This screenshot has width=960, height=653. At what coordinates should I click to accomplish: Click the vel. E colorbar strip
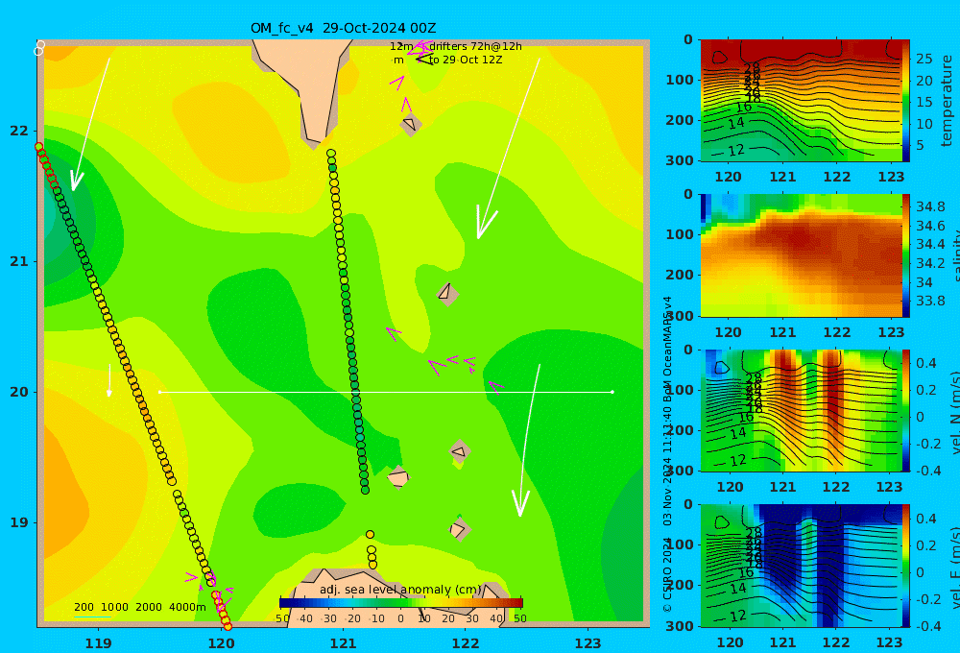coord(906,566)
